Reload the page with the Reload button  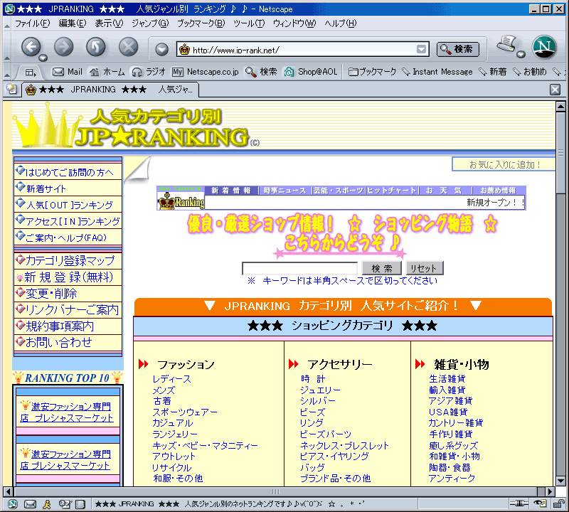pyautogui.click(x=96, y=47)
